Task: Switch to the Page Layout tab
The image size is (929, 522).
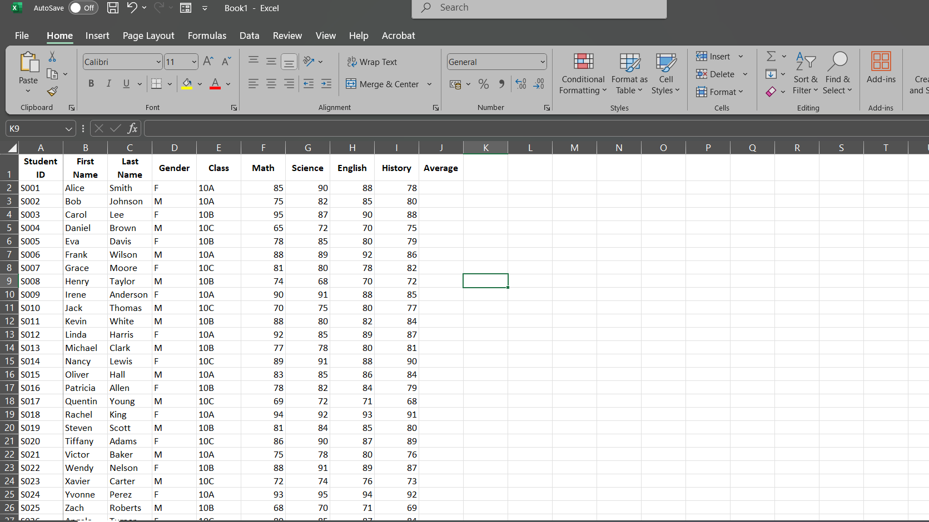Action: pyautogui.click(x=148, y=36)
